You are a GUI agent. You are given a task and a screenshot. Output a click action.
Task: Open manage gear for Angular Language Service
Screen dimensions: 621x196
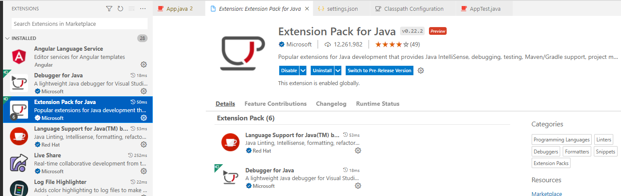click(144, 64)
